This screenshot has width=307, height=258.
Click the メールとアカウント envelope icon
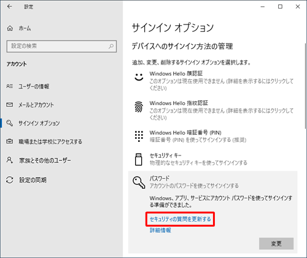pos(10,105)
